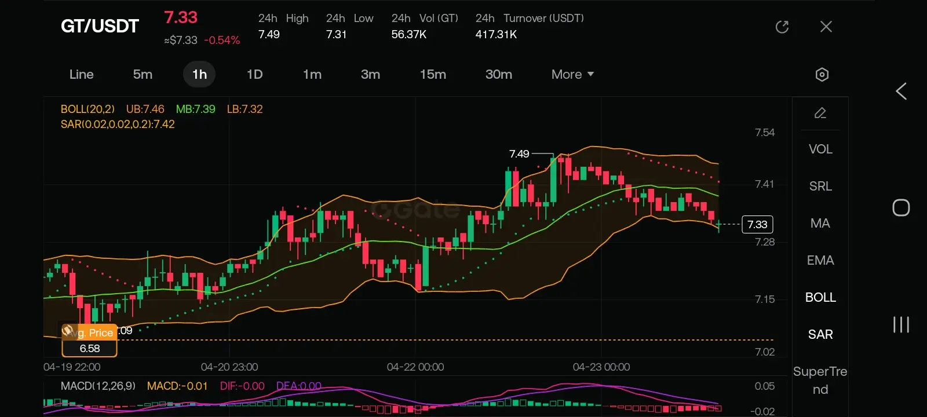Screen dimensions: 927x417
Task: Toggle the EMA indicator
Action: tap(820, 261)
